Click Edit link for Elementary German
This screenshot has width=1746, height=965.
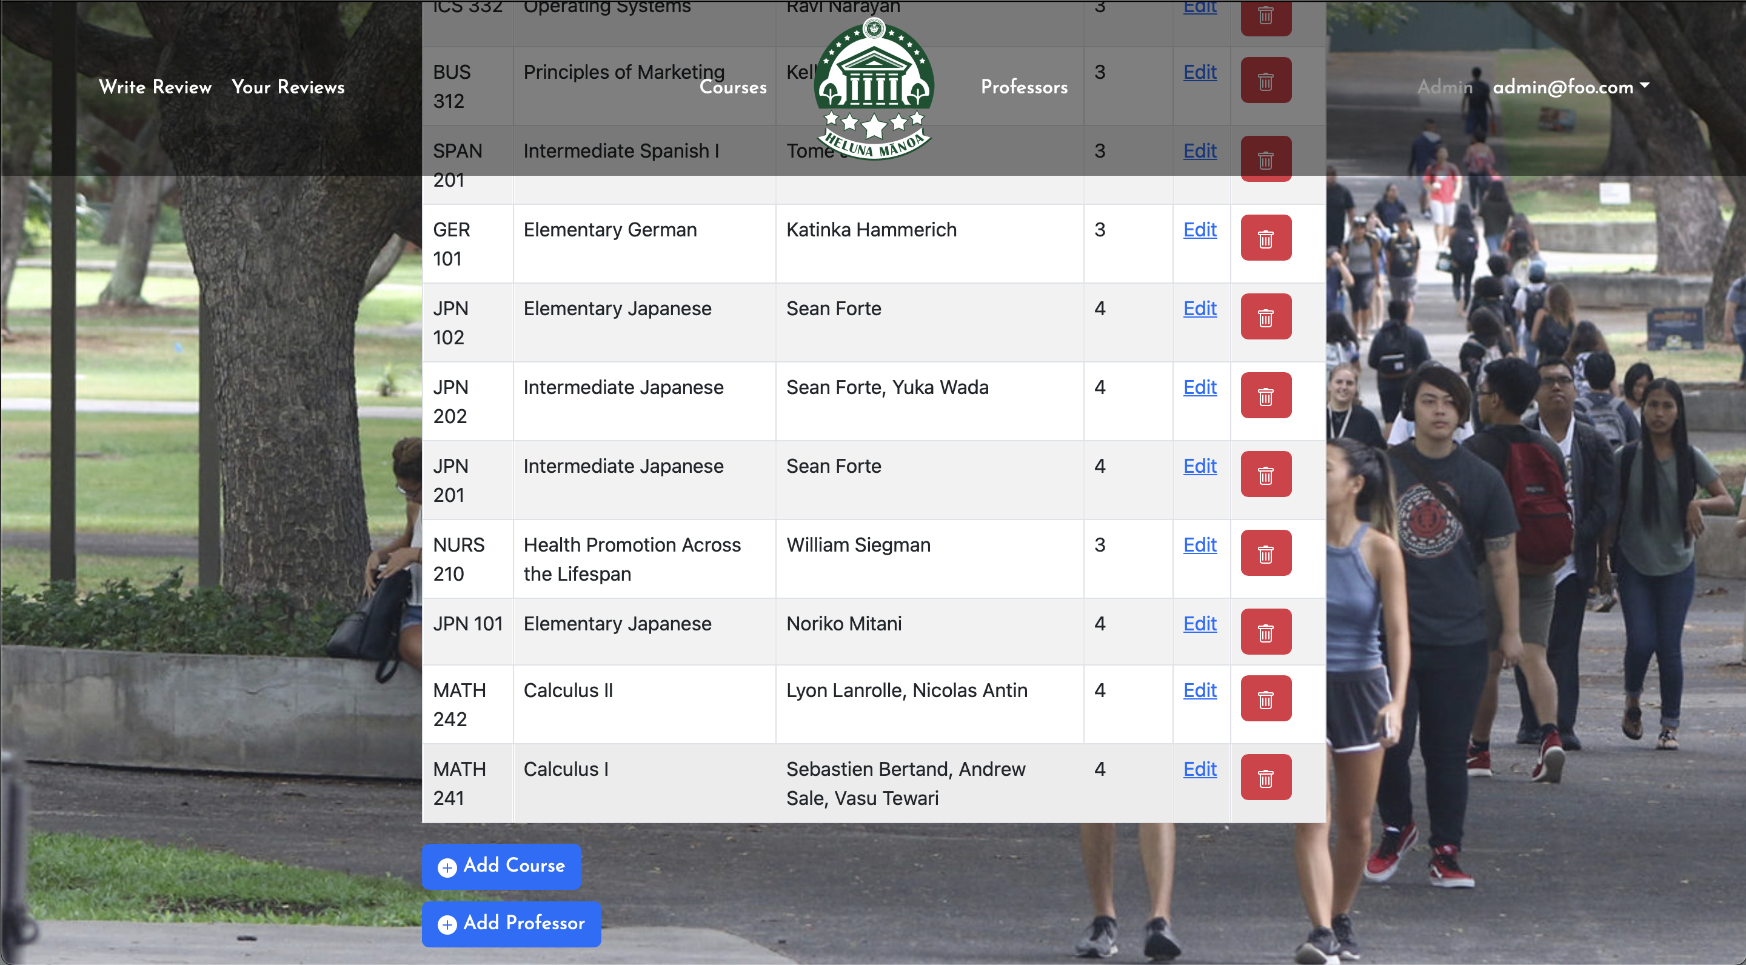coord(1199,229)
